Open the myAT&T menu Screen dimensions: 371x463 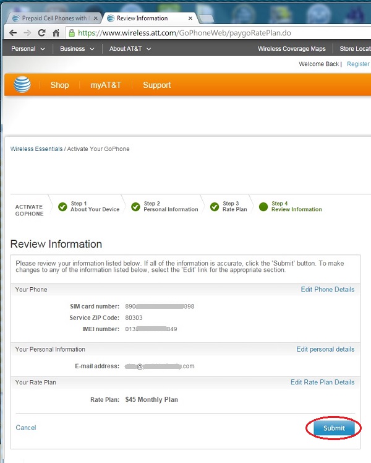tap(106, 85)
